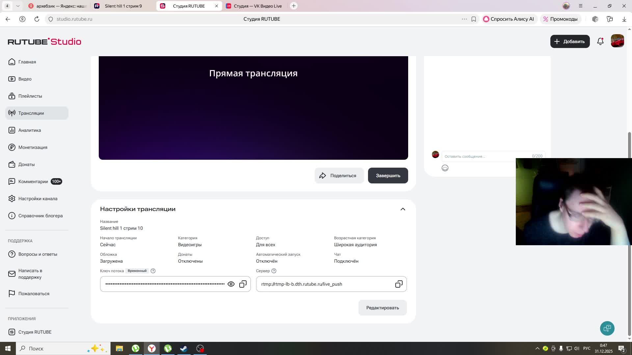
Task: Bookmark the page in the address bar
Action: coord(474,19)
